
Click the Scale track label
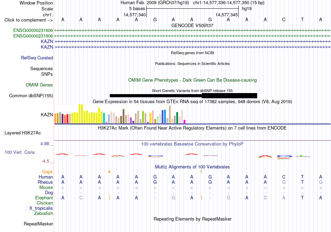point(47,9)
